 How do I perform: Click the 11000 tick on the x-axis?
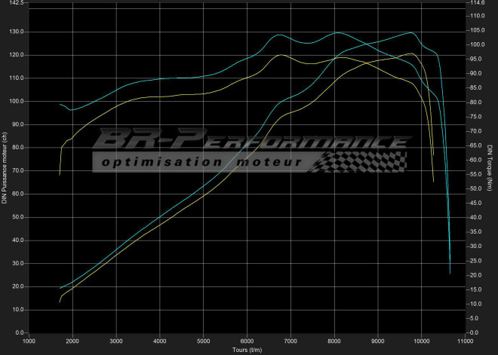(x=465, y=341)
